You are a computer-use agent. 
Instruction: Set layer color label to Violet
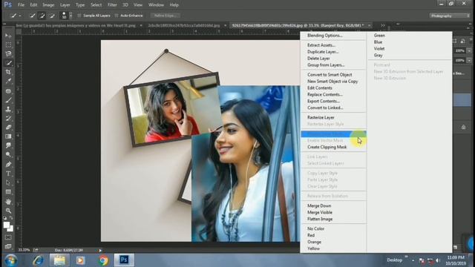pyautogui.click(x=379, y=49)
